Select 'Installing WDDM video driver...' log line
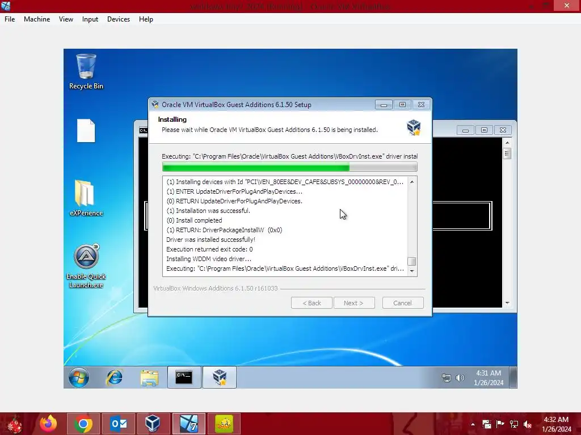This screenshot has width=581, height=435. tap(209, 259)
